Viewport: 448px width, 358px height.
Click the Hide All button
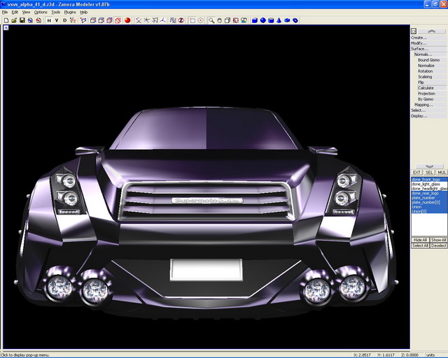[x=420, y=240]
